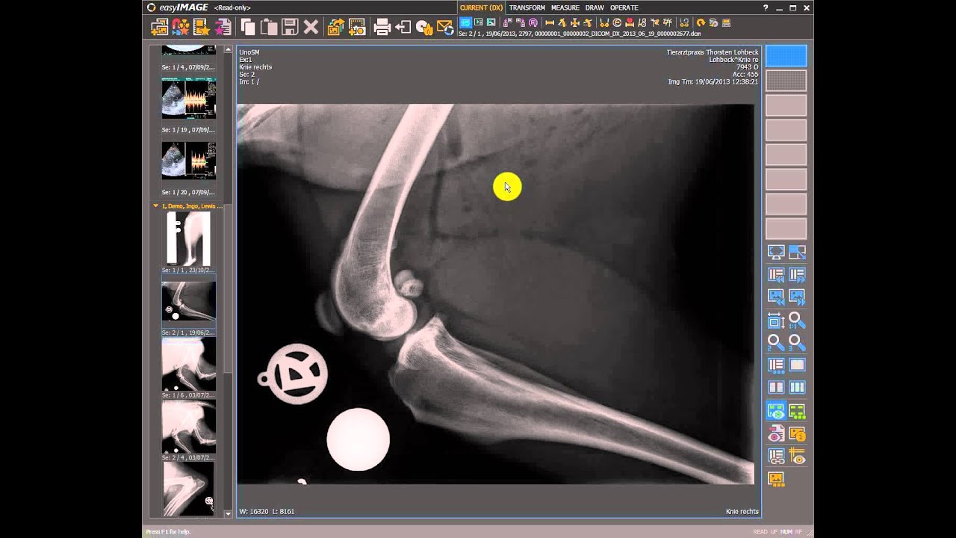The height and width of the screenshot is (538, 956).
Task: Toggle the three-column layout icon
Action: pos(797,387)
